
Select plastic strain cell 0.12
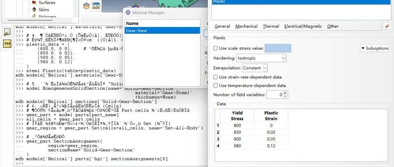coord(271,146)
